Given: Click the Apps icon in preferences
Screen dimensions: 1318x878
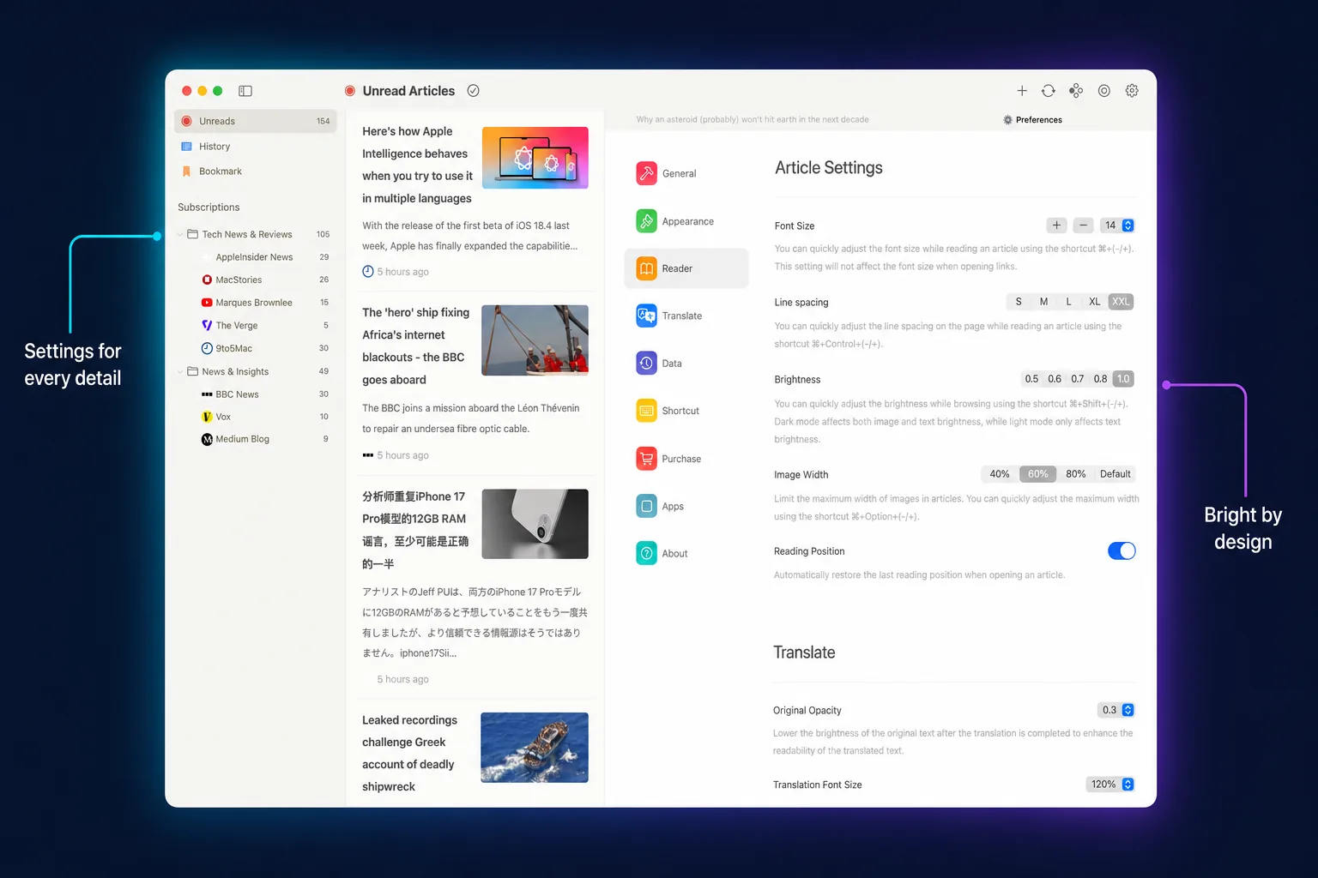Looking at the screenshot, I should 647,506.
